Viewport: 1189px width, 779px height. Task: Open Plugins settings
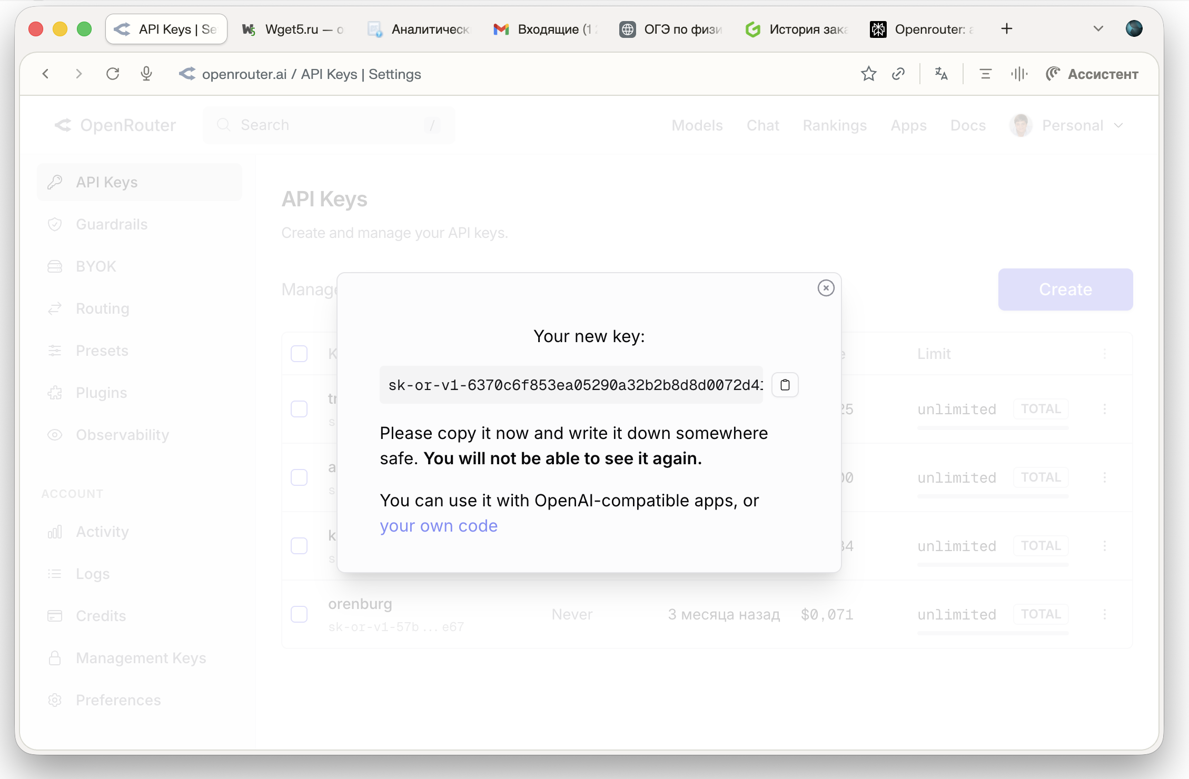point(140,393)
